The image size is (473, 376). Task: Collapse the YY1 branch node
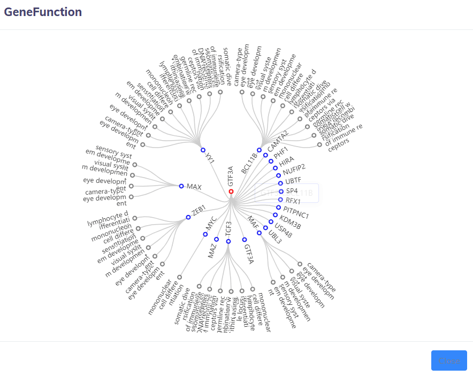click(x=203, y=150)
